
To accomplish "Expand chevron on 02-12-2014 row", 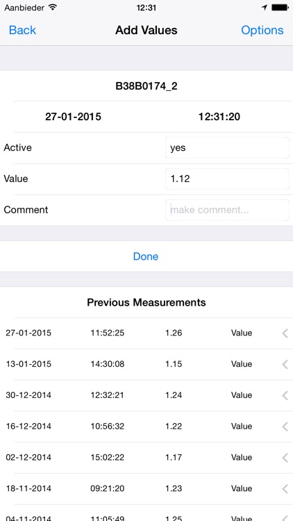I will click(285, 458).
